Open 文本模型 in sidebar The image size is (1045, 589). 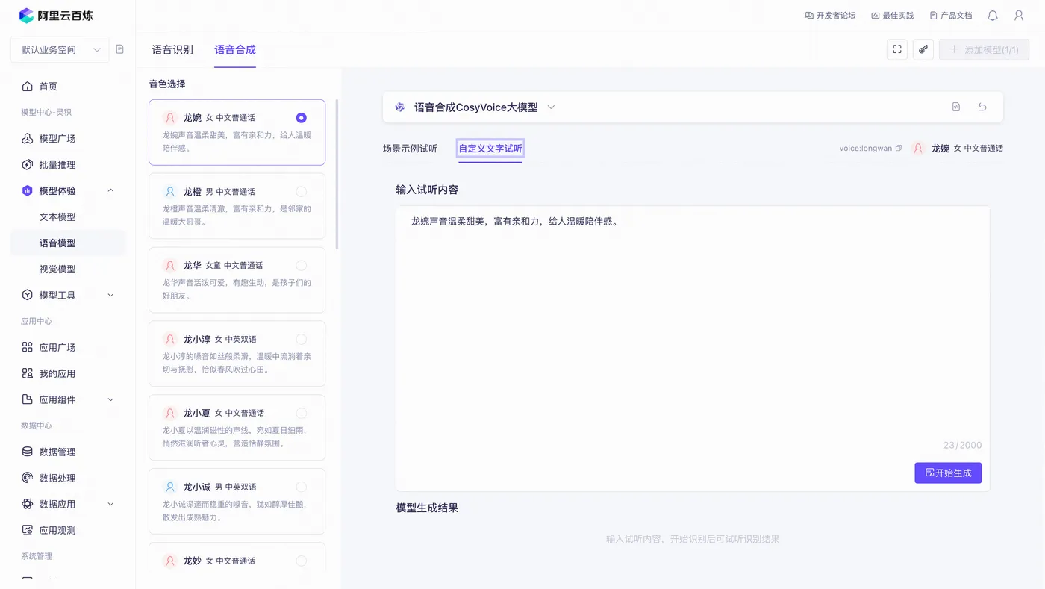click(57, 217)
